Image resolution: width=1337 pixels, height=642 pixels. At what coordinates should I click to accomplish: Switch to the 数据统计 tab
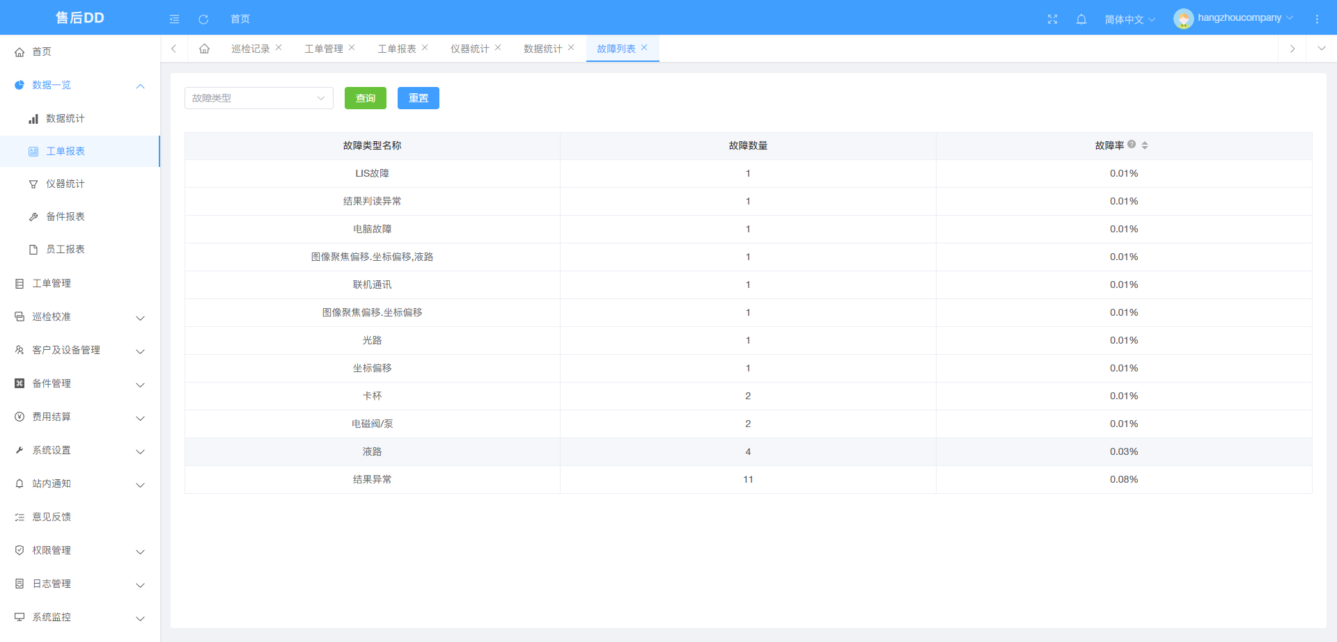coord(542,48)
